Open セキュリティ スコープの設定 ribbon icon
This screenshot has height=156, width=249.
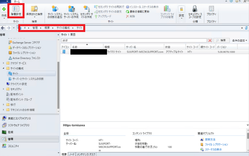coord(195,11)
